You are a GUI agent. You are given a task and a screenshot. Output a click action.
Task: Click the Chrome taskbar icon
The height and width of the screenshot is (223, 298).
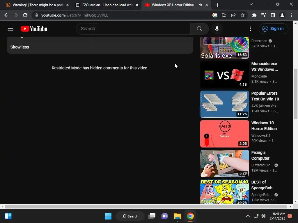click(x=190, y=216)
